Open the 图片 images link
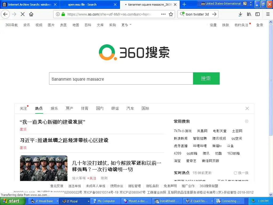Screen dimensions: 273x205 (x=51, y=25)
